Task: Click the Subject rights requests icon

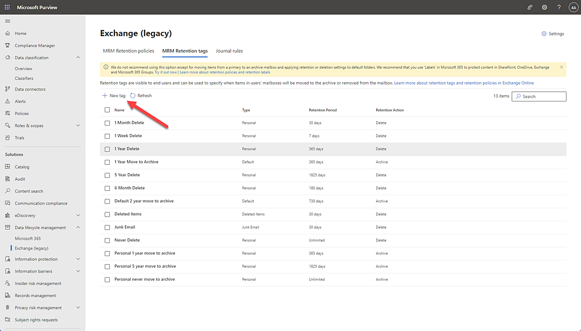Action: (7, 319)
